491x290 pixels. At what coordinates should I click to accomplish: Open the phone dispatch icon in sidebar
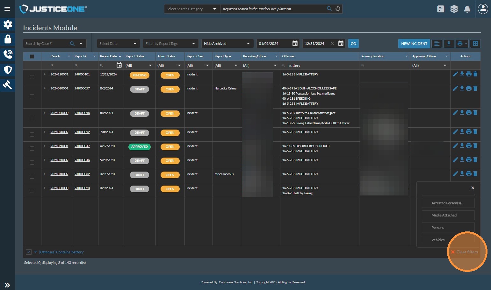click(8, 54)
